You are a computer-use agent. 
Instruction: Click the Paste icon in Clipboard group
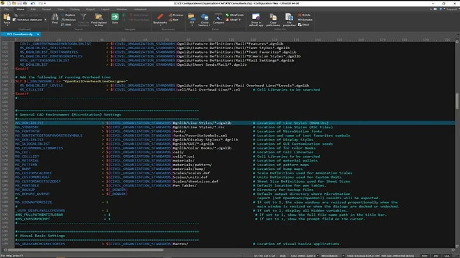tap(7, 18)
